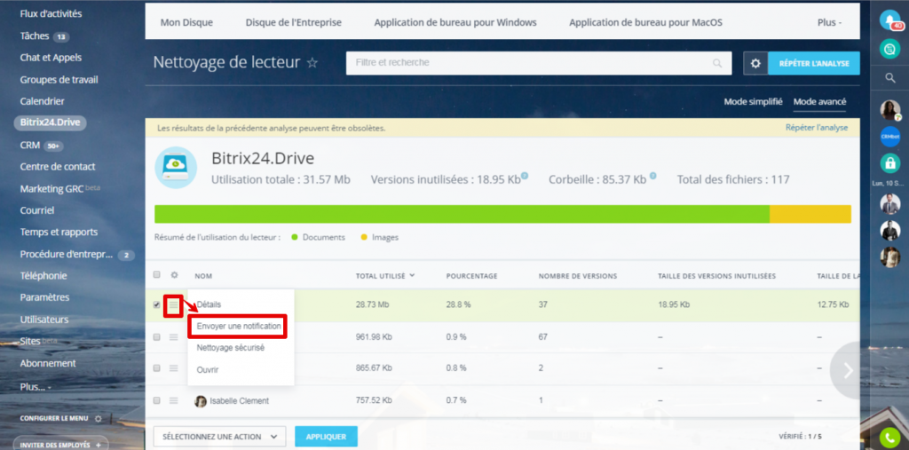The width and height of the screenshot is (909, 450).
Task: Click green Documents segment of usage bar
Action: [462, 214]
